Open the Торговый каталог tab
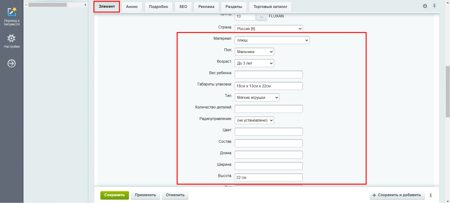The height and width of the screenshot is (203, 450). click(270, 7)
